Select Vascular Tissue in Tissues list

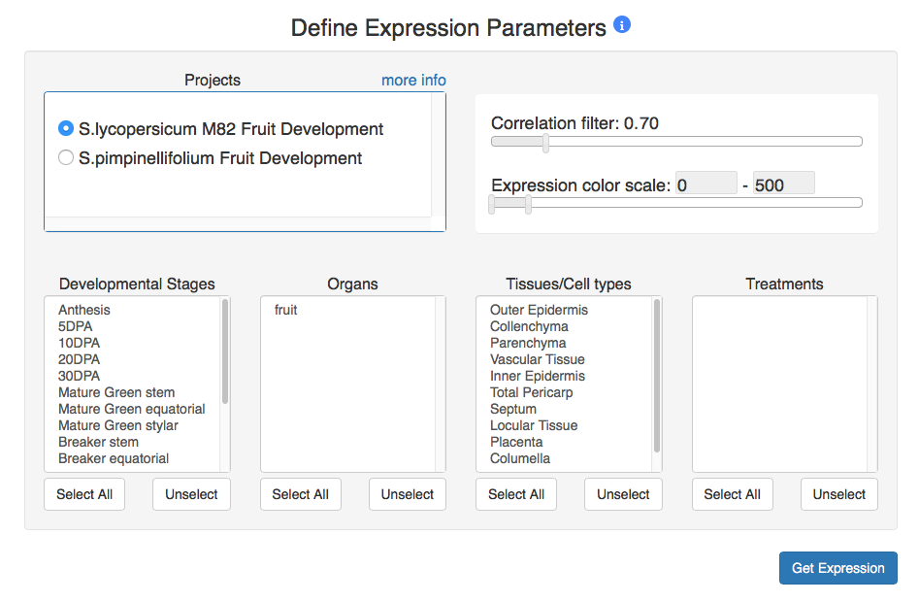coord(537,359)
